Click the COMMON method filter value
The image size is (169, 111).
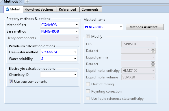pyautogui.click(x=49, y=25)
